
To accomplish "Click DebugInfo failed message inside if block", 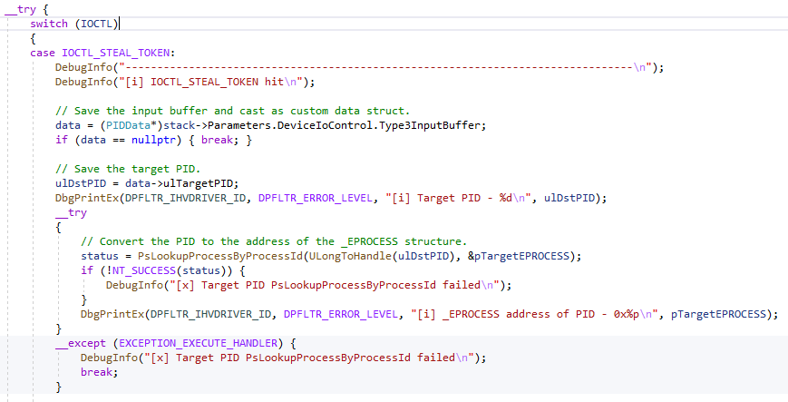I will click(308, 285).
